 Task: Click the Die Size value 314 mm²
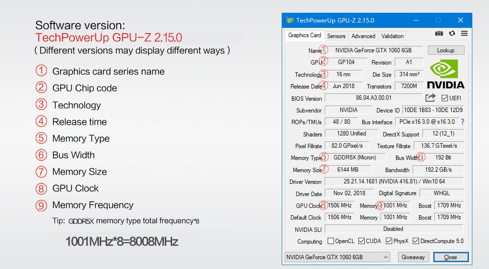[x=409, y=74]
